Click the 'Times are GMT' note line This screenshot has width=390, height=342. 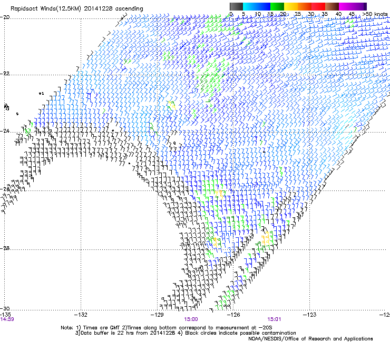167,328
